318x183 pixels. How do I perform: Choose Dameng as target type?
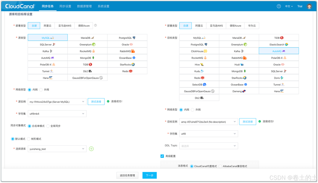[x=239, y=91]
